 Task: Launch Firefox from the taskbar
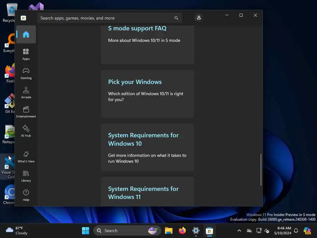(x=182, y=231)
